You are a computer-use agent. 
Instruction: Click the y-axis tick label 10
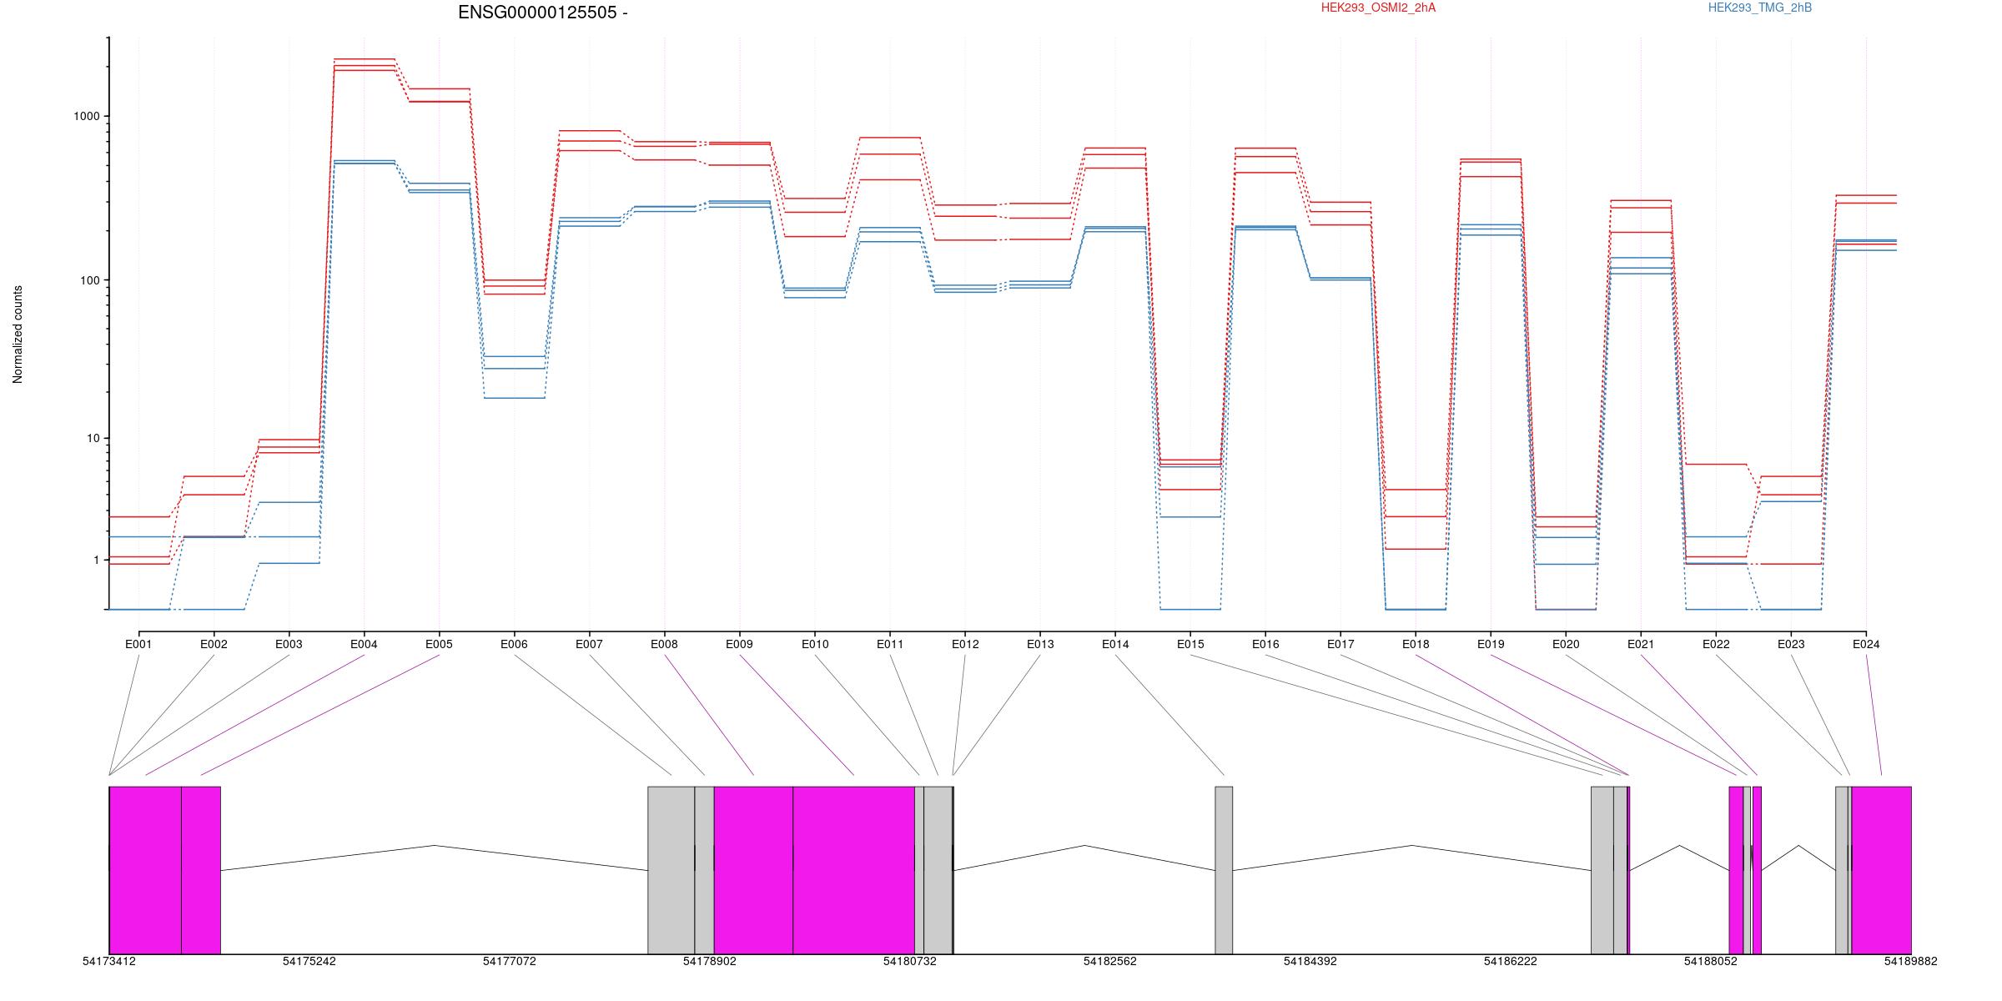93,439
